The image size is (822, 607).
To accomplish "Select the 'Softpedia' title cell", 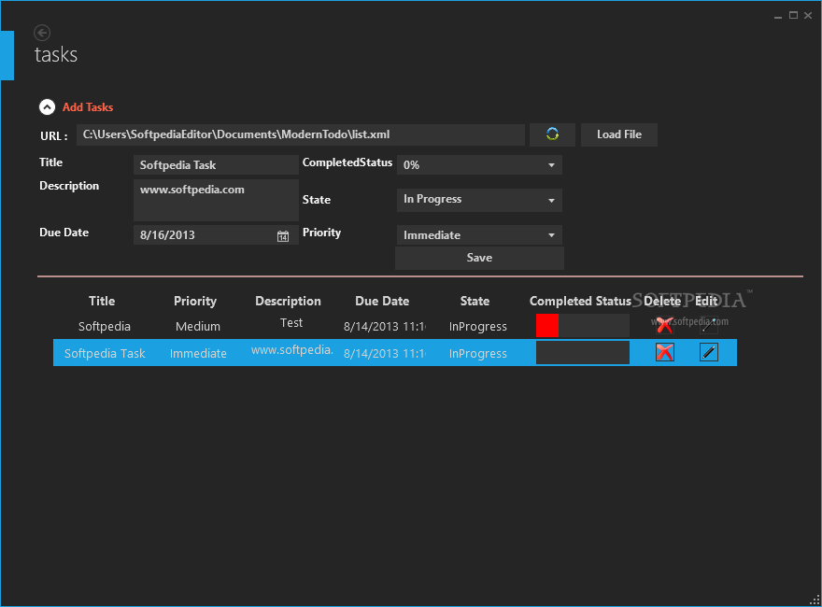I will point(105,327).
